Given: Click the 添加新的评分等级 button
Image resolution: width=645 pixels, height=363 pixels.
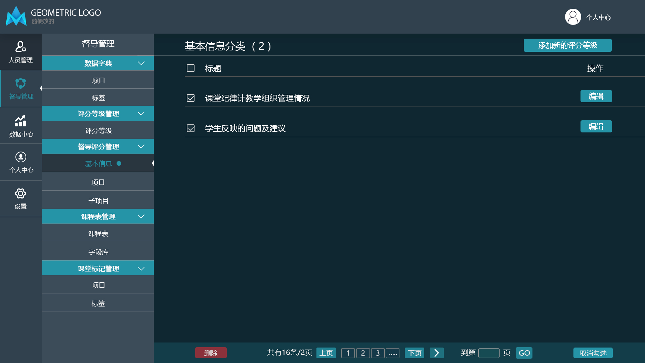Looking at the screenshot, I should (x=567, y=45).
